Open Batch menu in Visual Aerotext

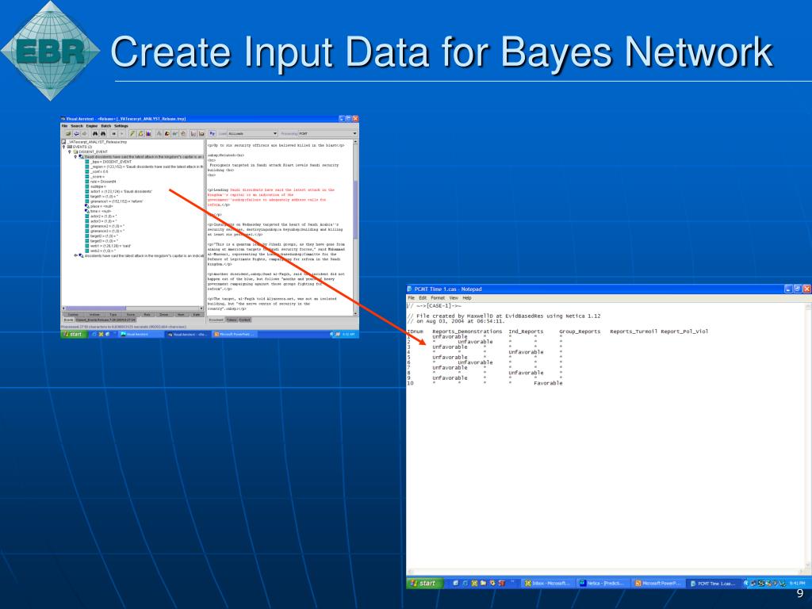(105, 126)
